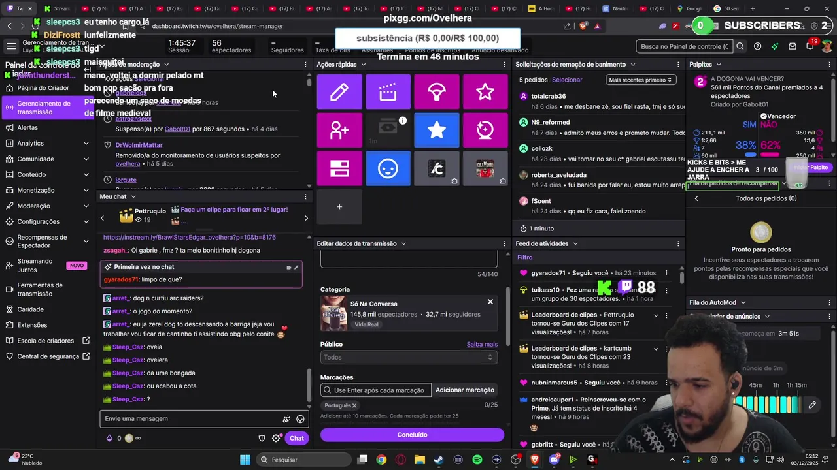This screenshot has height=470, width=837.
Task: Open the Ações rápidas panel dropdown
Action: (363, 65)
